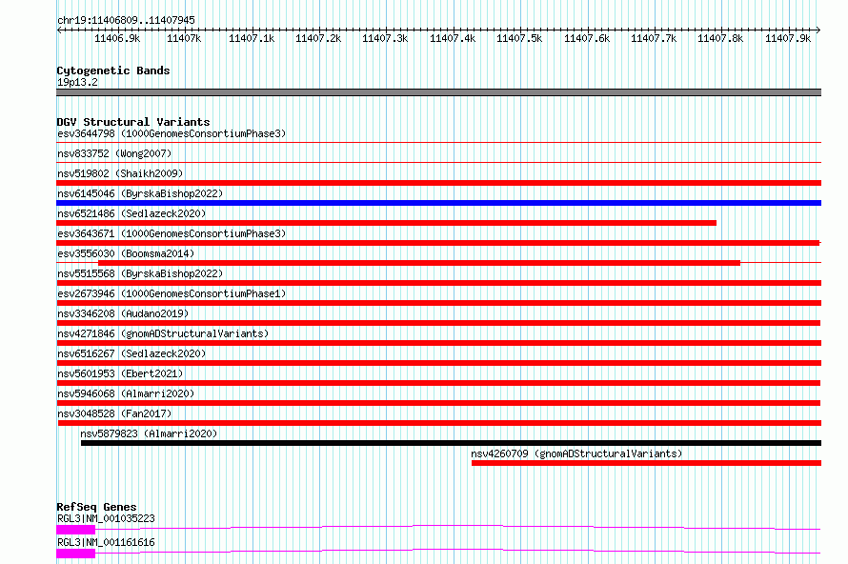Open the RGL3|NM_001161616 transcript label
This screenshot has height=564, width=848.
(x=106, y=542)
